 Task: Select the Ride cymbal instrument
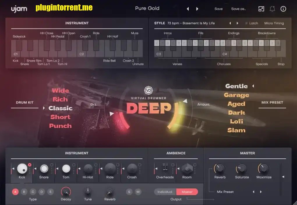click(110, 168)
